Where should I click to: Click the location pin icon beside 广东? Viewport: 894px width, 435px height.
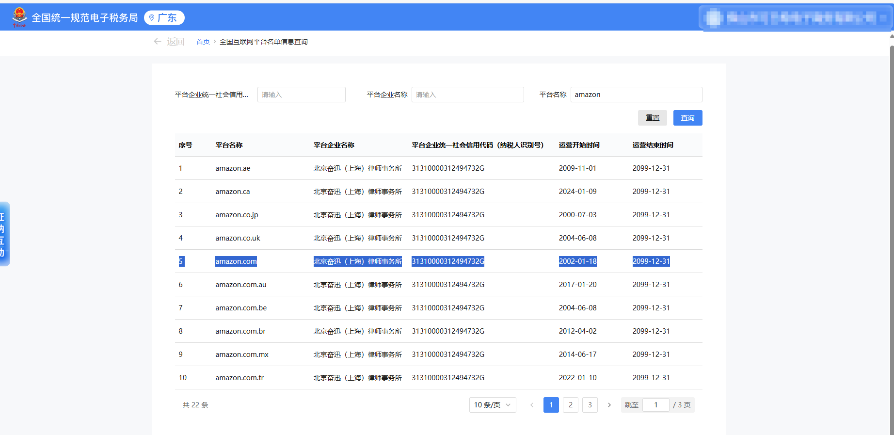pos(152,18)
